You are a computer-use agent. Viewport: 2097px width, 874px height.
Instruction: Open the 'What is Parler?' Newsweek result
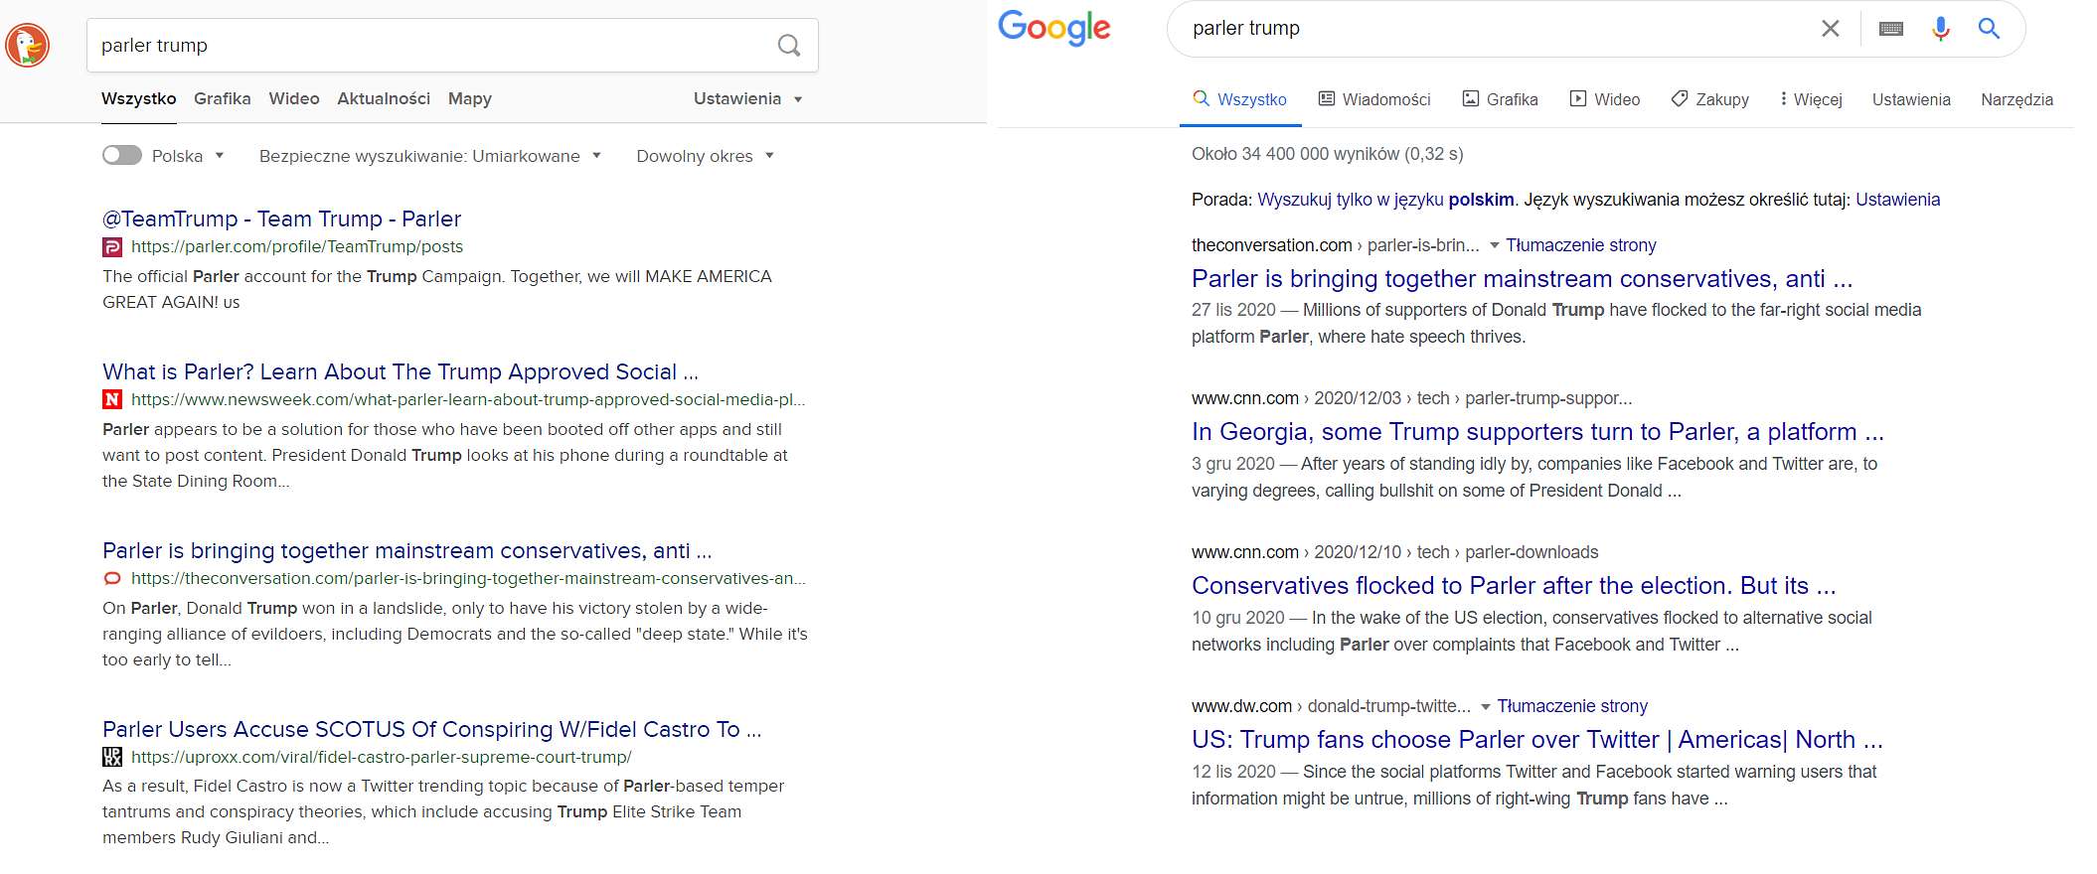point(401,371)
